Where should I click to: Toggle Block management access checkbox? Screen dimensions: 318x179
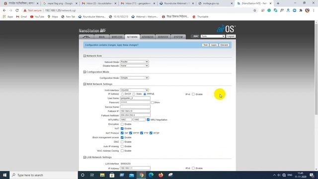[x=122, y=137]
